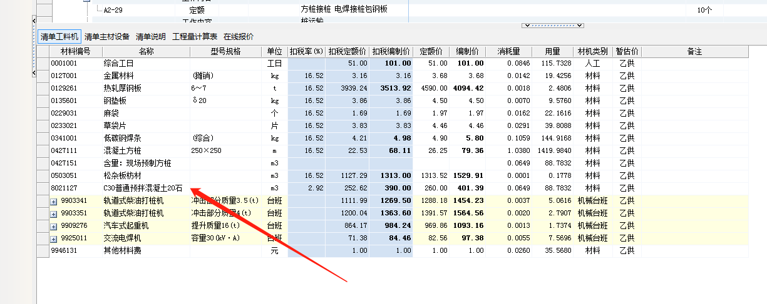767x304 pixels.
Task: Click the 消耗量 column header
Action: coord(509,51)
